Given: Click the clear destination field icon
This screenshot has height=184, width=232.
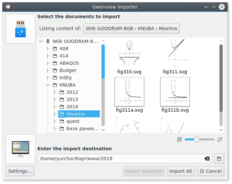Looking at the screenshot, I should (207, 159).
